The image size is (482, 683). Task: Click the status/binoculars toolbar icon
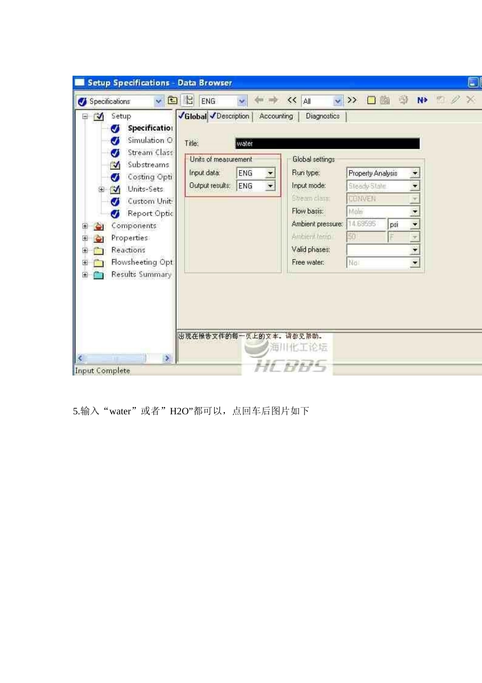(385, 100)
